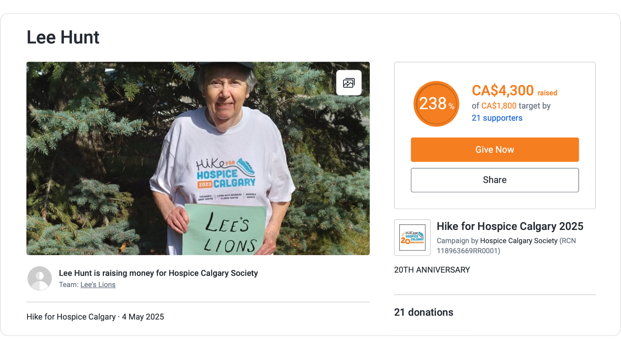Image resolution: width=621 pixels, height=349 pixels.
Task: Click the event date 4 May 2025
Action: tap(143, 317)
